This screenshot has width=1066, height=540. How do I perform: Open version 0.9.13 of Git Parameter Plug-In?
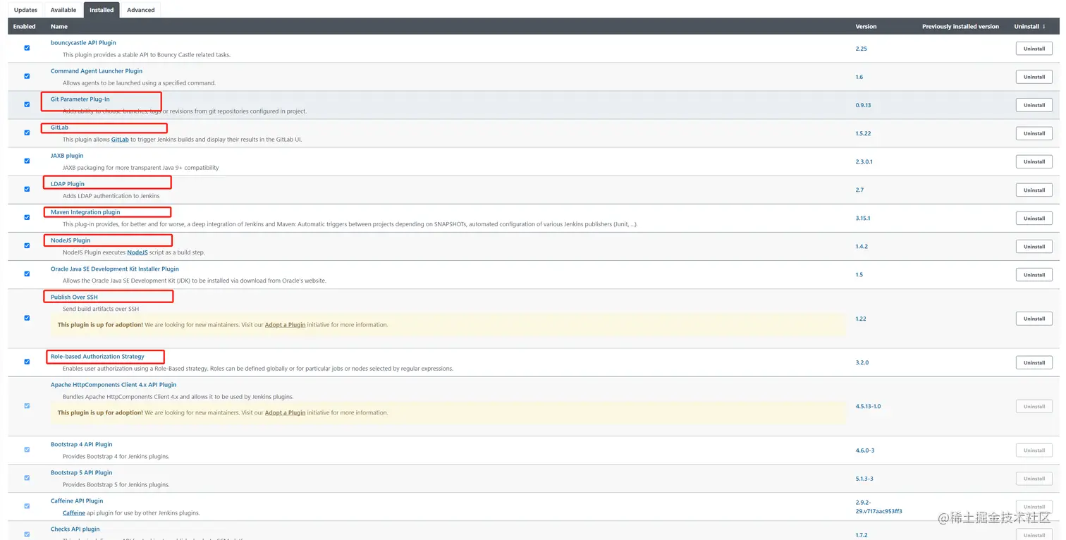click(x=863, y=105)
